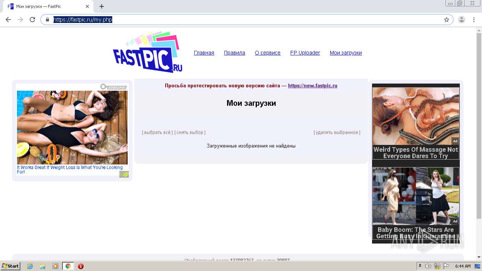
Task: Open the Opera taskbar icon
Action: (81, 266)
